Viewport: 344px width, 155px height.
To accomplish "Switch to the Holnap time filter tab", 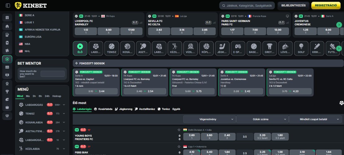I will point(57,96).
